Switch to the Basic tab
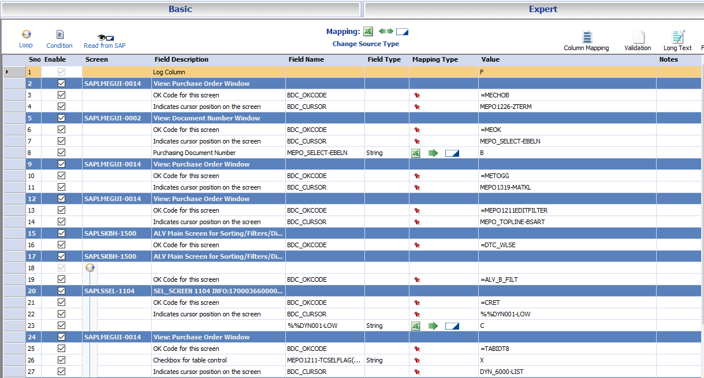The width and height of the screenshot is (704, 378). [180, 9]
